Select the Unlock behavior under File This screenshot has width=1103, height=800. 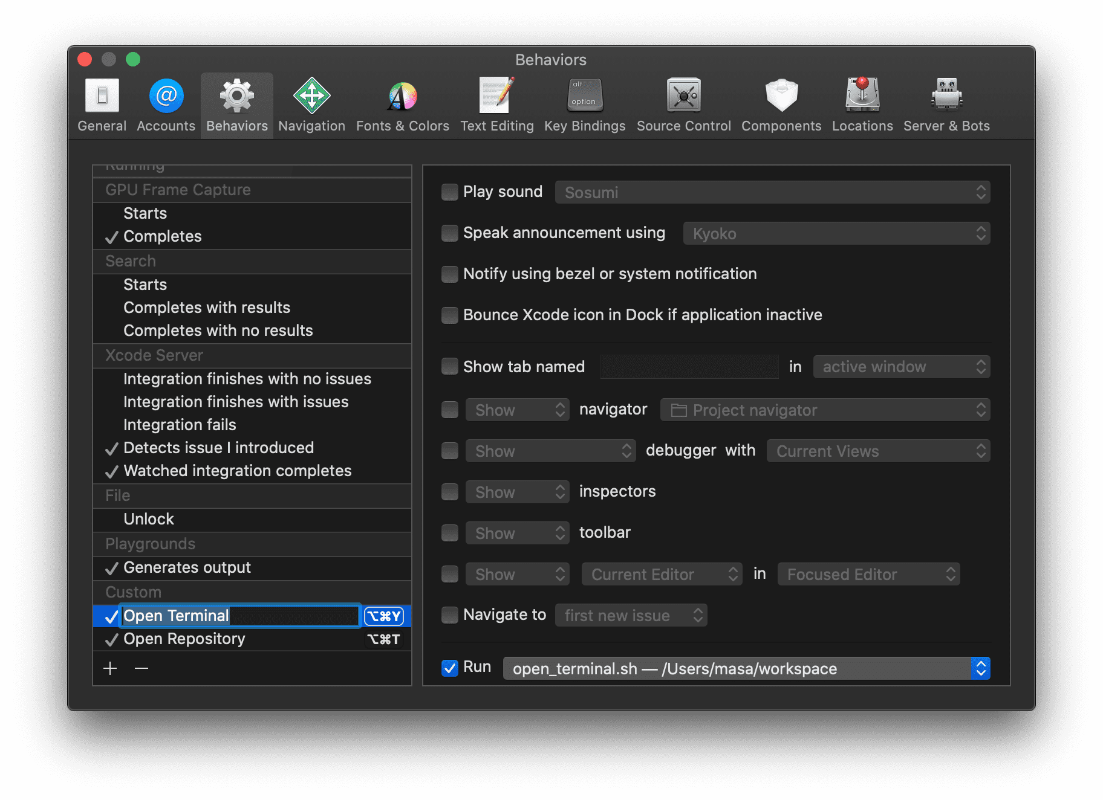(252, 520)
